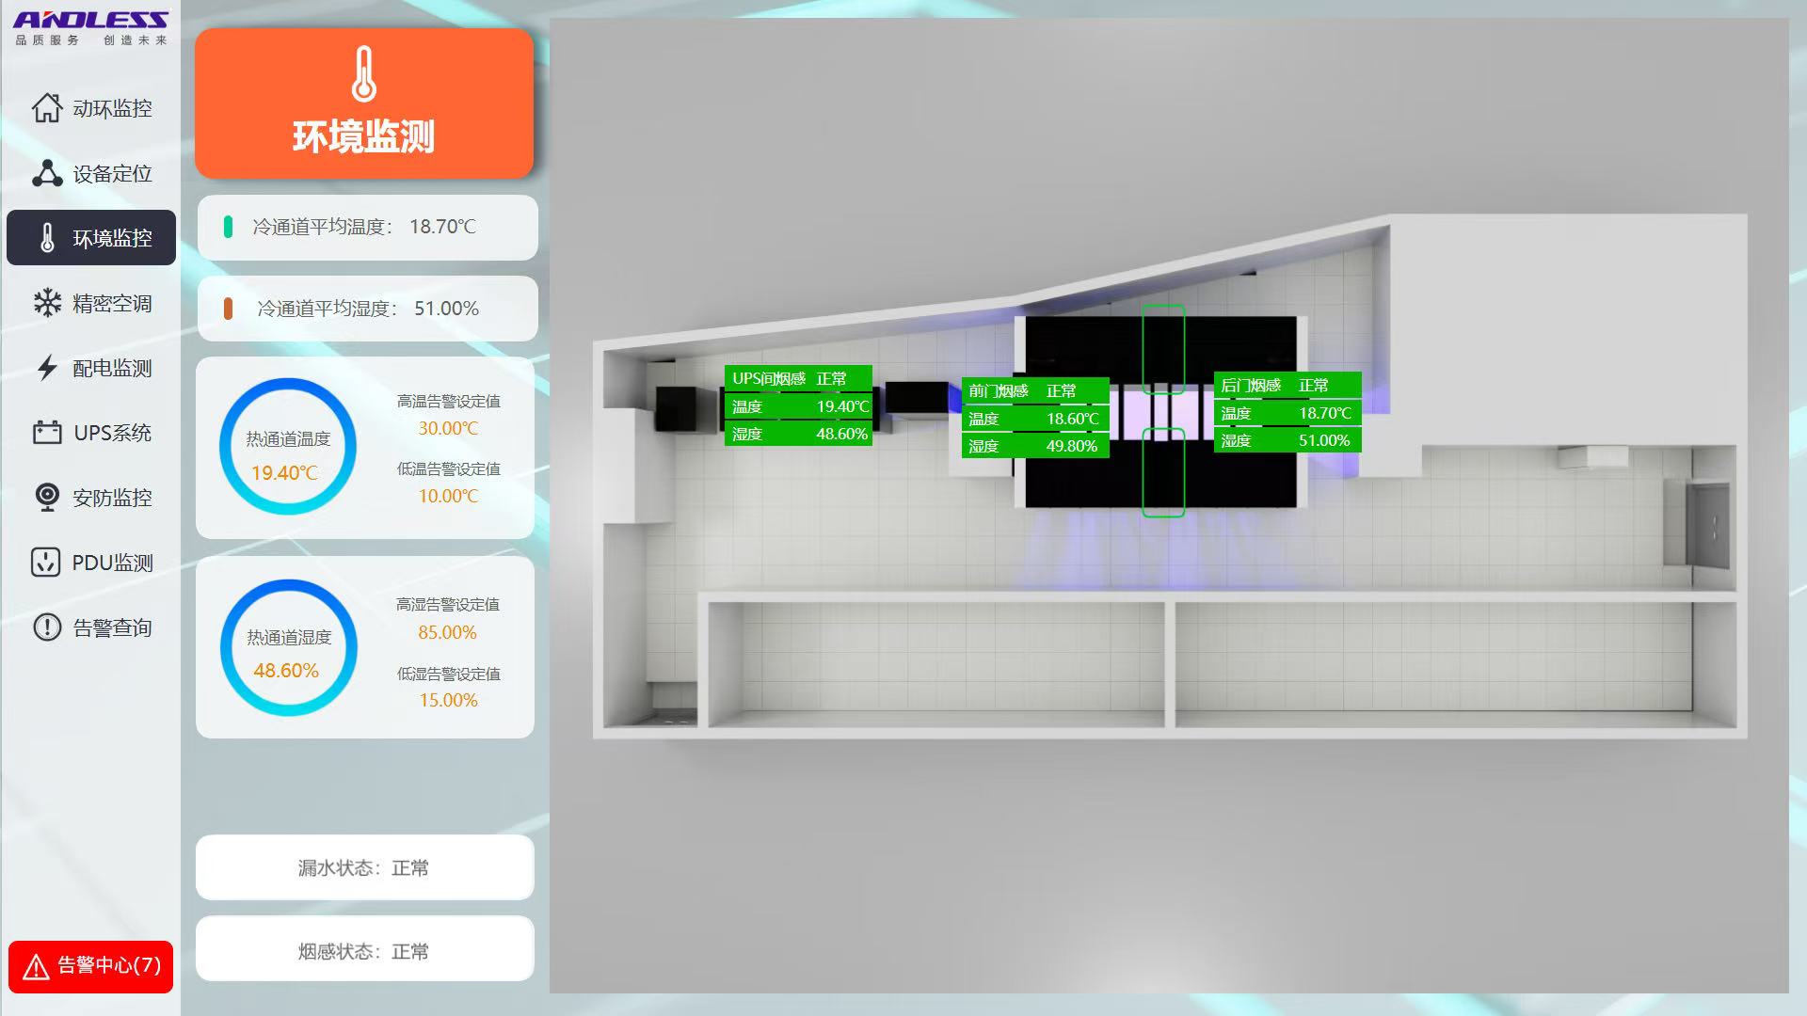Click the UPS系统 battery icon
This screenshot has height=1016, width=1807.
[x=46, y=433]
